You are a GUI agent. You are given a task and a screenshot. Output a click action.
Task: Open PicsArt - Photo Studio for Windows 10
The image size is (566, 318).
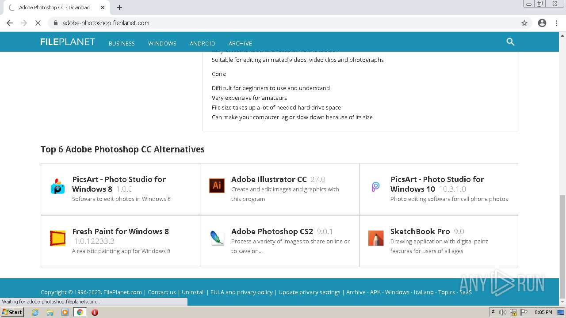coord(437,184)
